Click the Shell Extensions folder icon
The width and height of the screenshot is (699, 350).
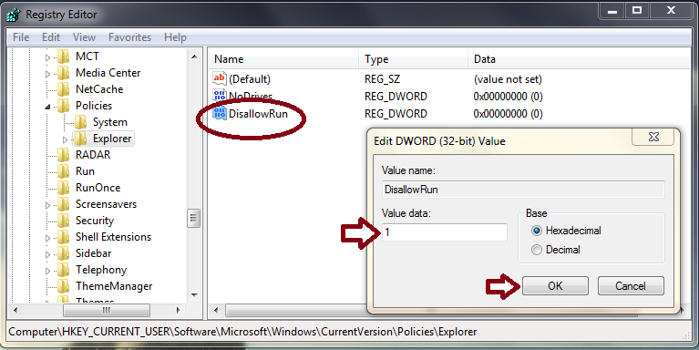click(64, 237)
